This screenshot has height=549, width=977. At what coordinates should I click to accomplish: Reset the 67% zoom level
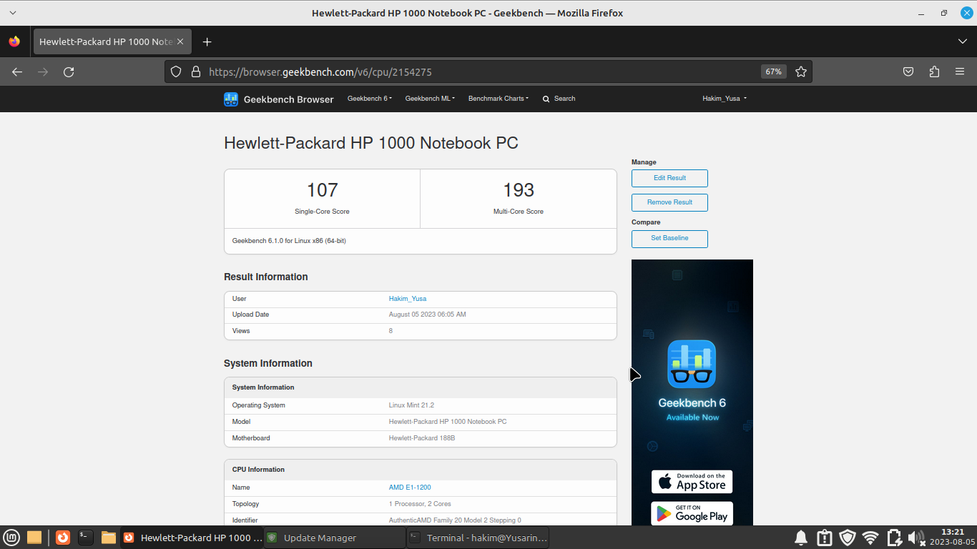[773, 71]
